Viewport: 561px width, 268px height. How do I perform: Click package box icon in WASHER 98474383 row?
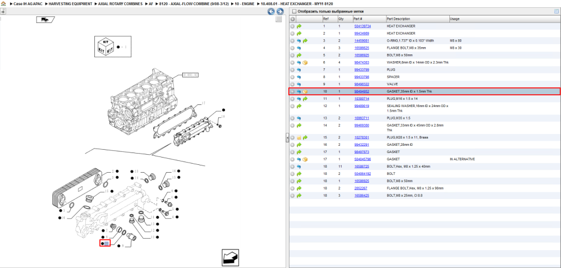pos(305,63)
